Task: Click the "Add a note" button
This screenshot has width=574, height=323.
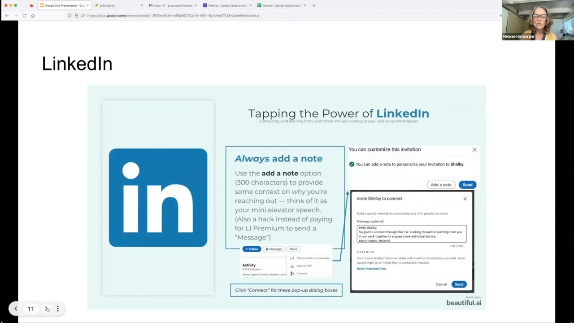Action: (441, 185)
